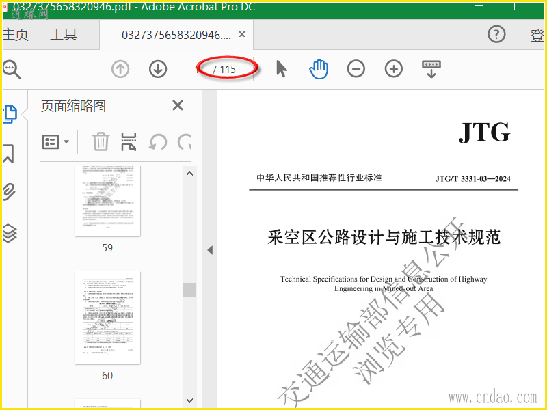Screen dimensions: 547x410
Task: Delete selected pages with trash icon
Action: pos(101,141)
